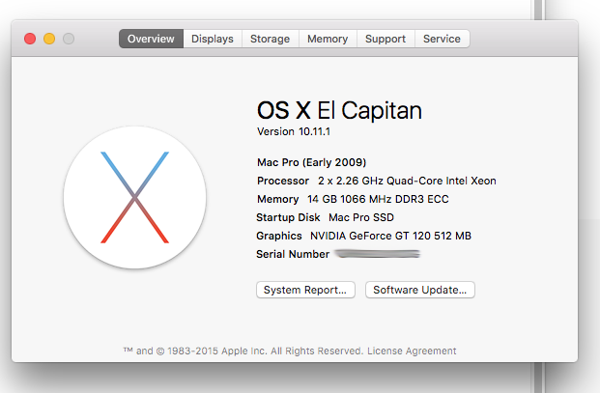Open the Service tab
This screenshot has width=600, height=393.
(442, 39)
